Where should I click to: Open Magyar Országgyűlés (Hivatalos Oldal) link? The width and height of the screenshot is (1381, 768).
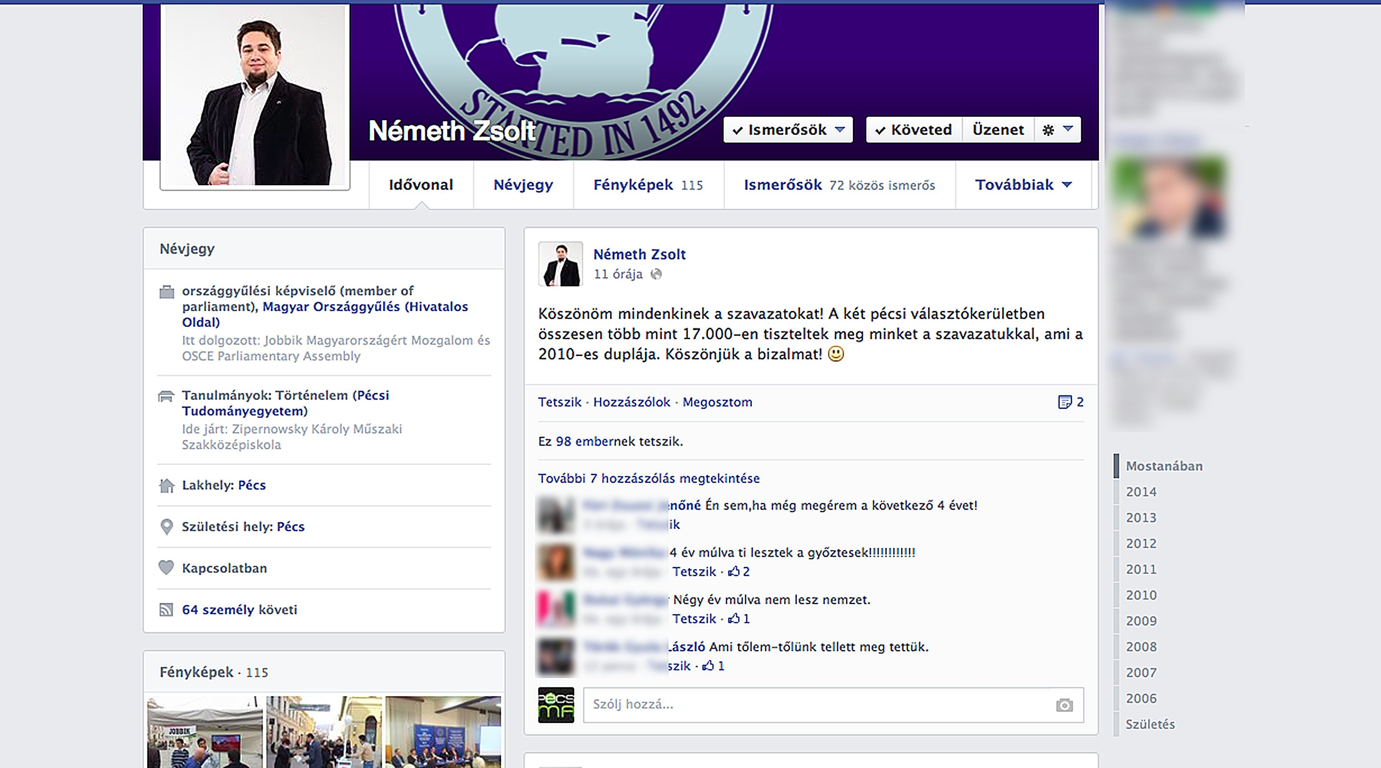[325, 314]
